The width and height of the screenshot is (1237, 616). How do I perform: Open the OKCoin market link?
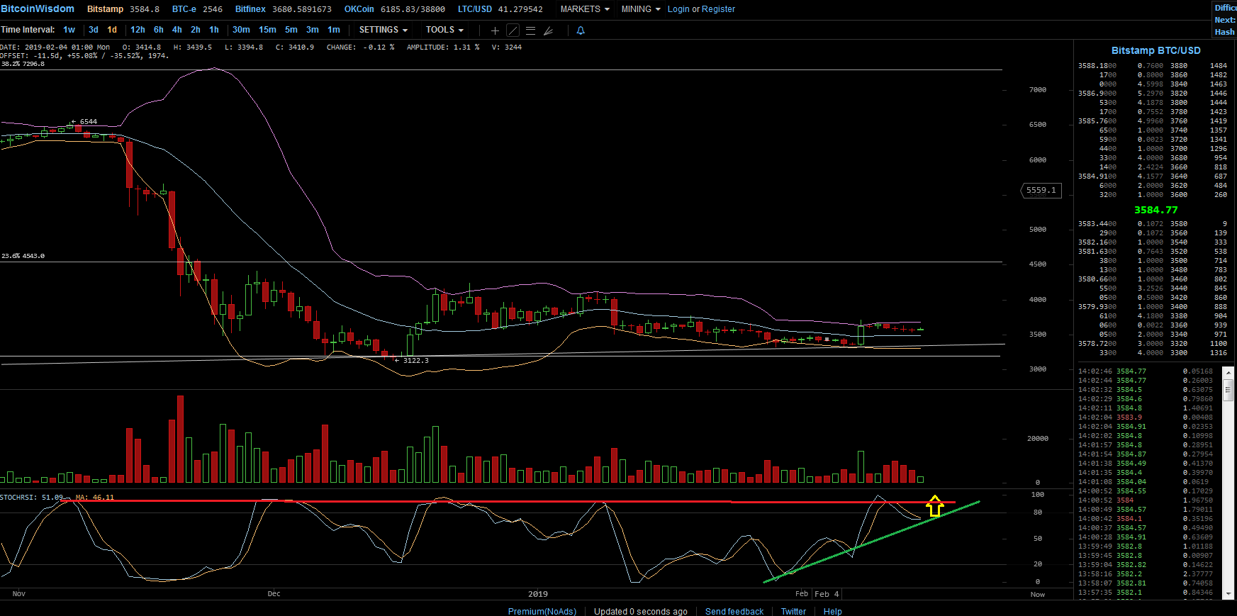pyautogui.click(x=359, y=9)
